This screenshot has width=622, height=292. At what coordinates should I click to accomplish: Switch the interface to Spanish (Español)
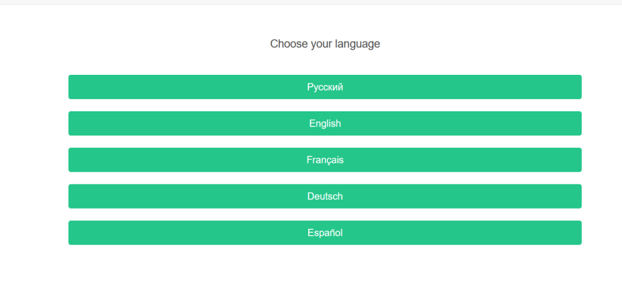325,233
